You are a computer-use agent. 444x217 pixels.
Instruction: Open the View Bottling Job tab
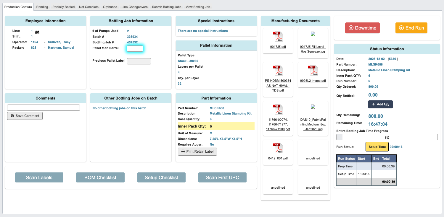(x=198, y=7)
